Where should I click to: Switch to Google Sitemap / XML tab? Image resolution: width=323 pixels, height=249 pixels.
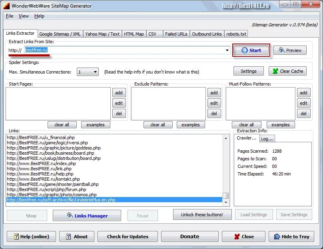click(60, 34)
